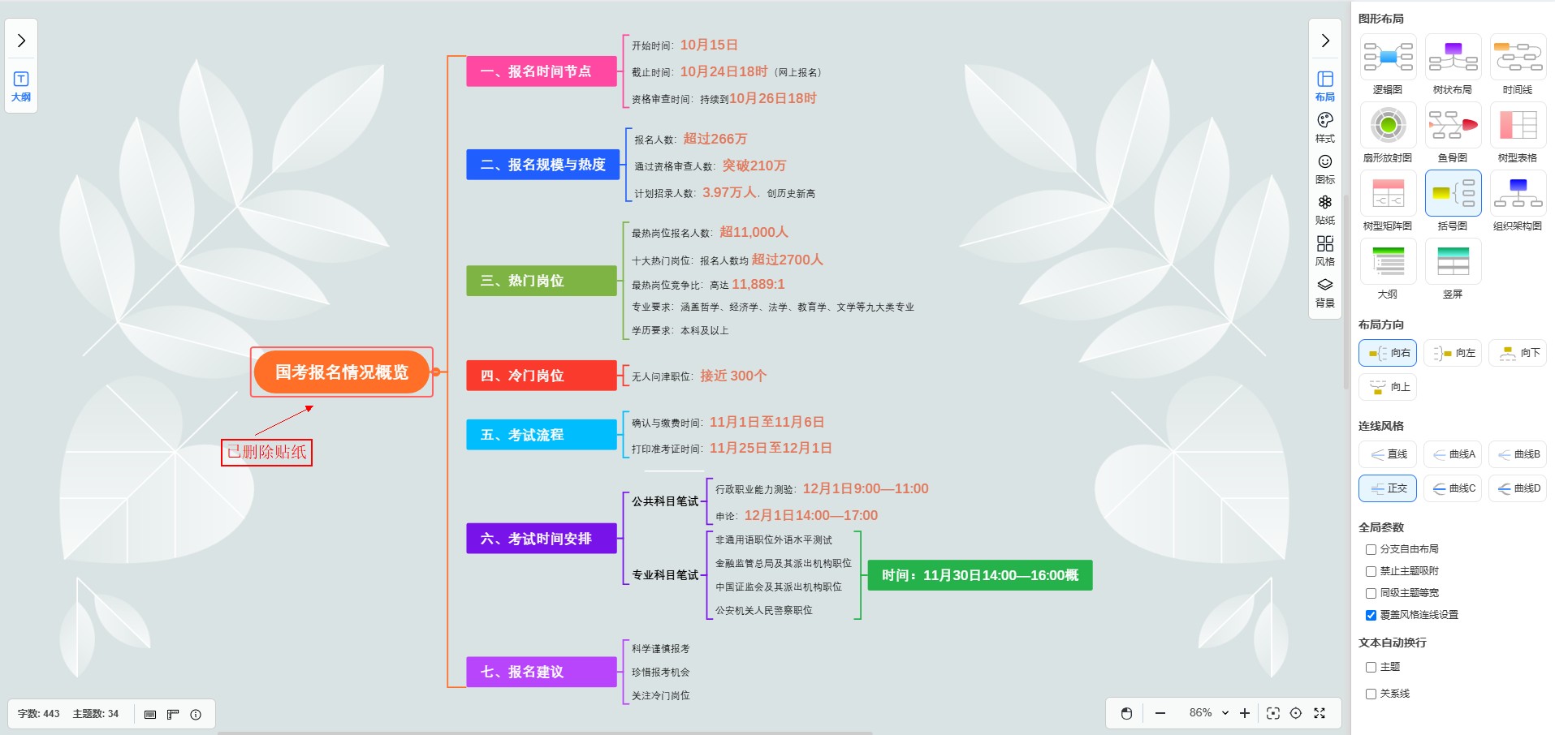Enable free branch layout checkbox
This screenshot has width=1555, height=735.
tap(1371, 549)
